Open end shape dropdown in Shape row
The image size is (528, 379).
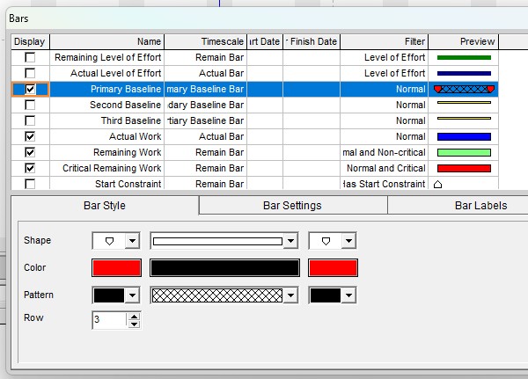[x=348, y=241]
